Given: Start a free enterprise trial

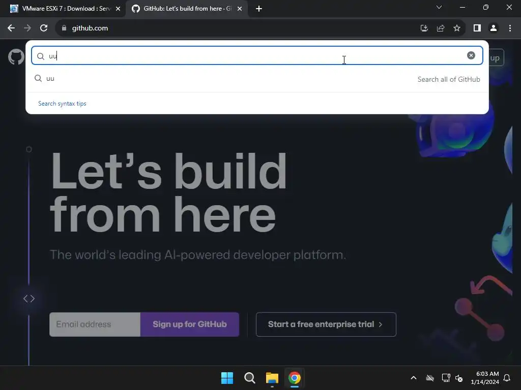Looking at the screenshot, I should 326,324.
